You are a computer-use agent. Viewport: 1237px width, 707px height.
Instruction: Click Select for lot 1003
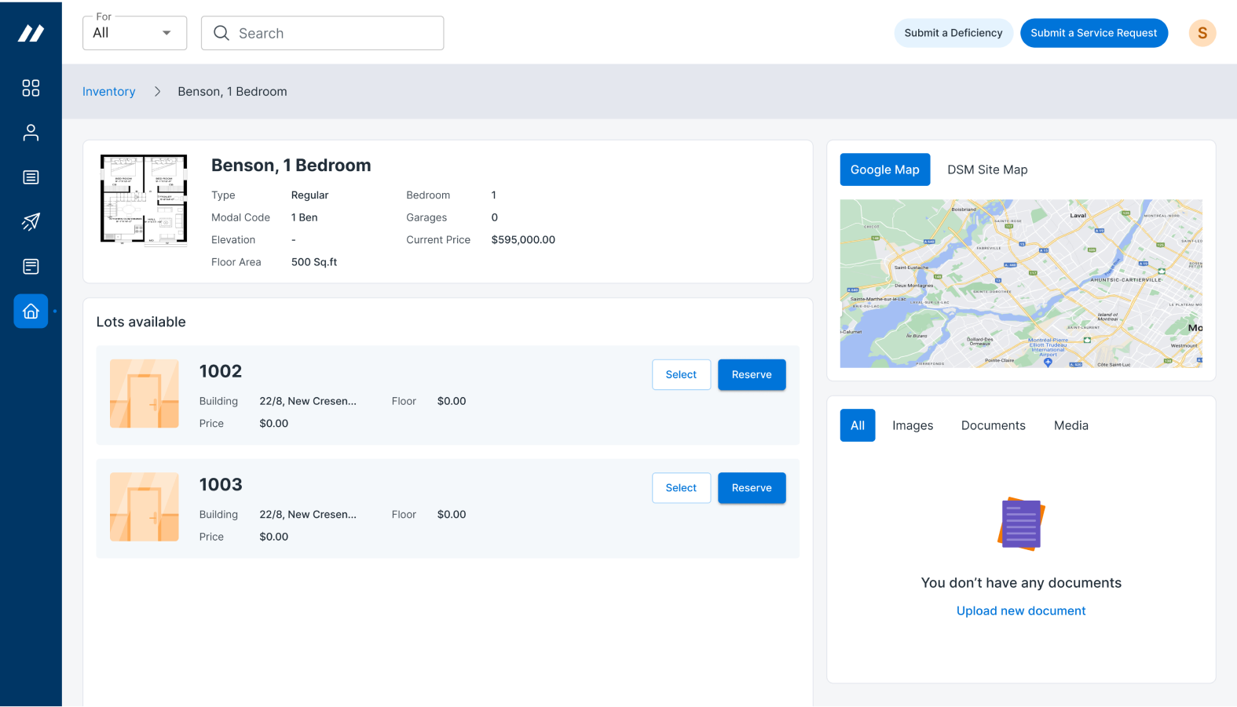681,488
